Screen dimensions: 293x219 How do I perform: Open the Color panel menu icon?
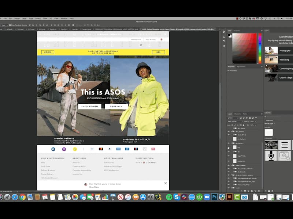click(262, 31)
